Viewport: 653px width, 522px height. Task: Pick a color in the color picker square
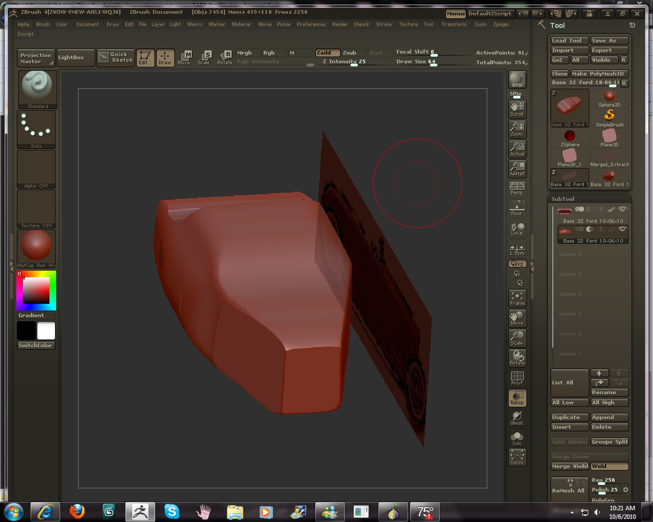[36, 291]
